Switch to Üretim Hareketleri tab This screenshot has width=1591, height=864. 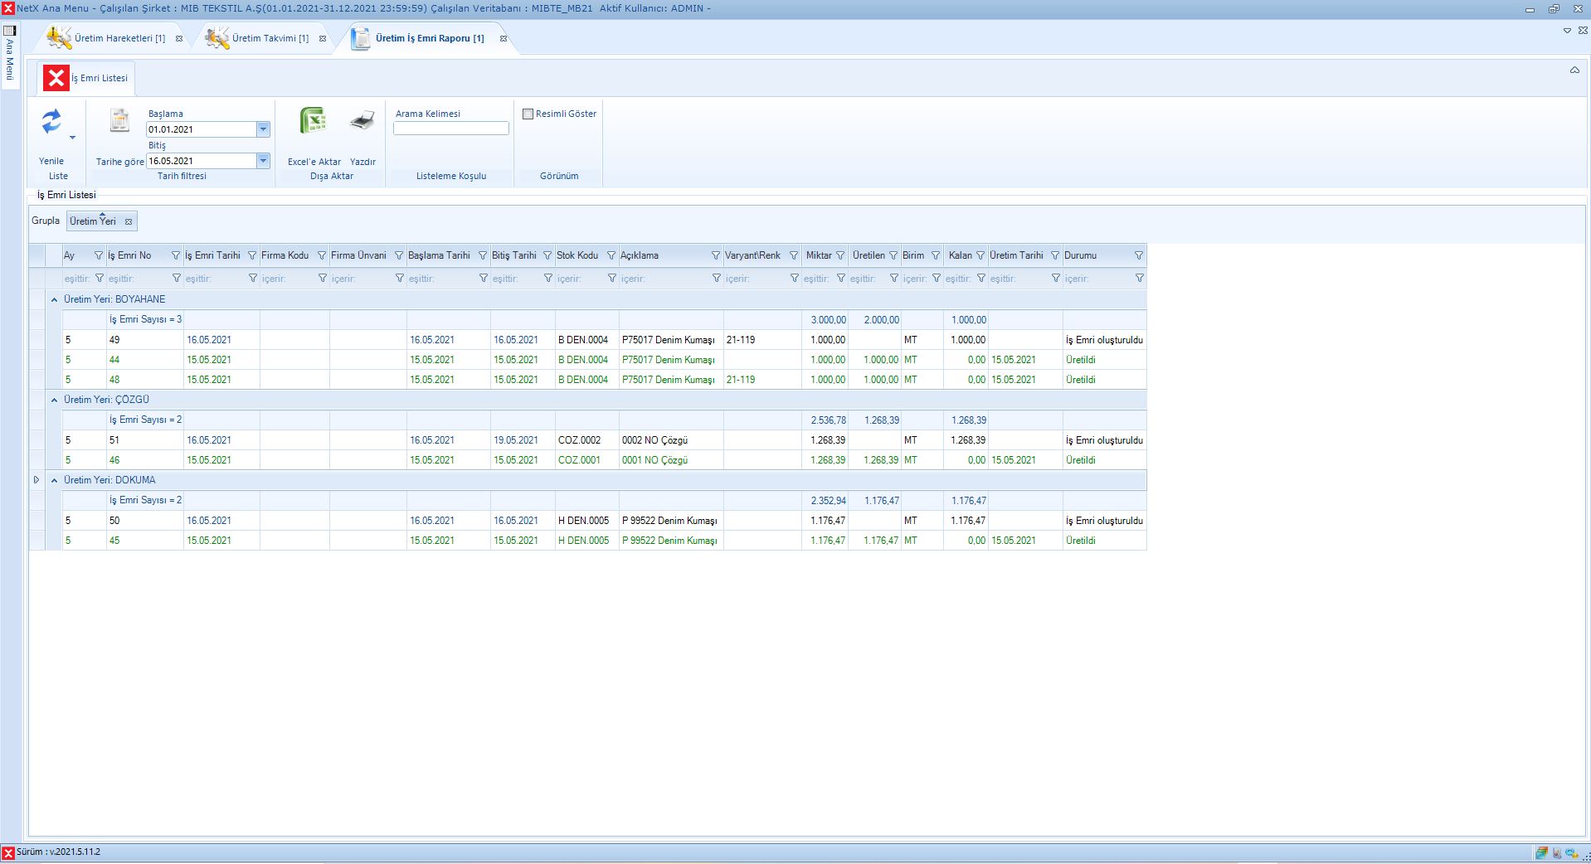click(119, 38)
